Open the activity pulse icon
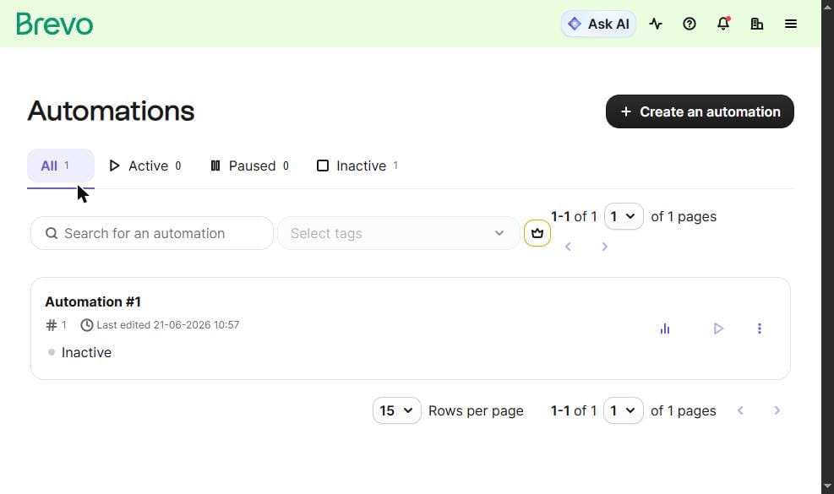The height and width of the screenshot is (494, 834). click(x=656, y=24)
